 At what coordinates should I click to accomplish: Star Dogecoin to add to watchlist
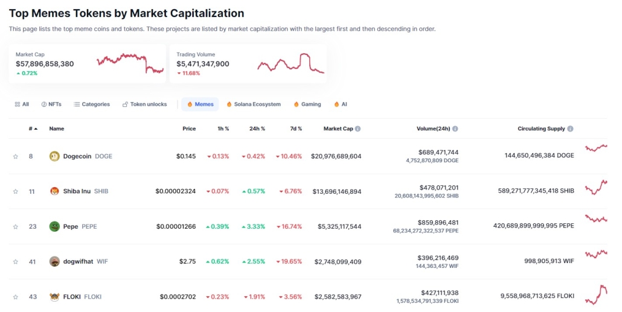click(x=16, y=156)
